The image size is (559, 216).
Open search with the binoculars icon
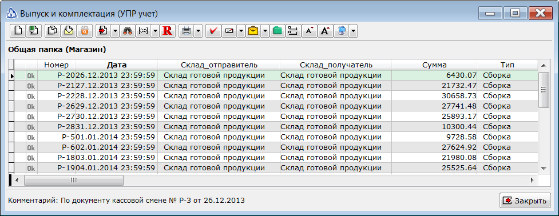127,31
